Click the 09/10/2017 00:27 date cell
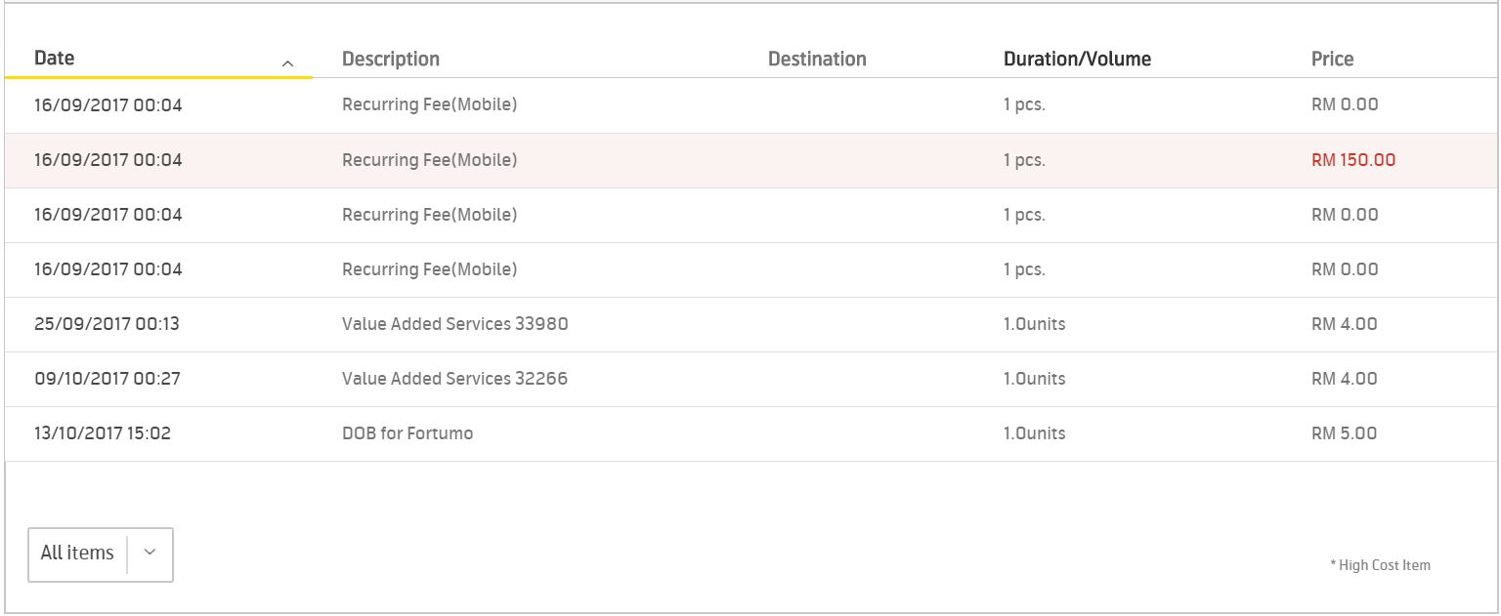The width and height of the screenshot is (1501, 616). [107, 379]
